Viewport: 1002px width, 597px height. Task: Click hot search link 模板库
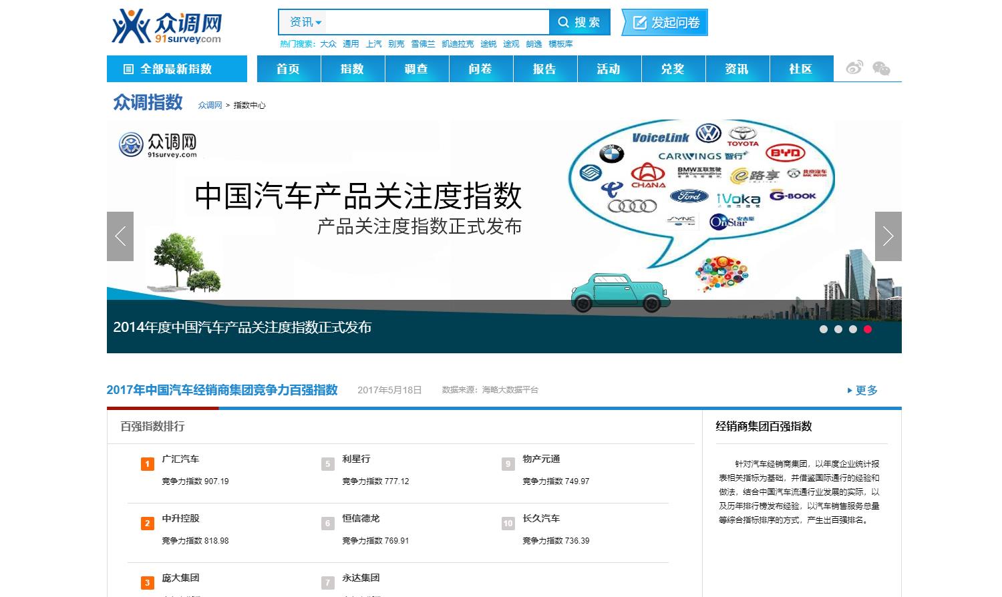coord(560,44)
